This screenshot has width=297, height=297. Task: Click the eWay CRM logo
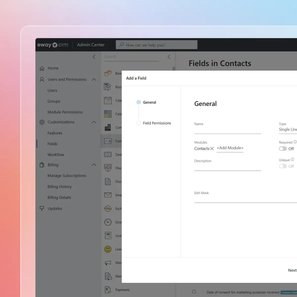[53, 45]
